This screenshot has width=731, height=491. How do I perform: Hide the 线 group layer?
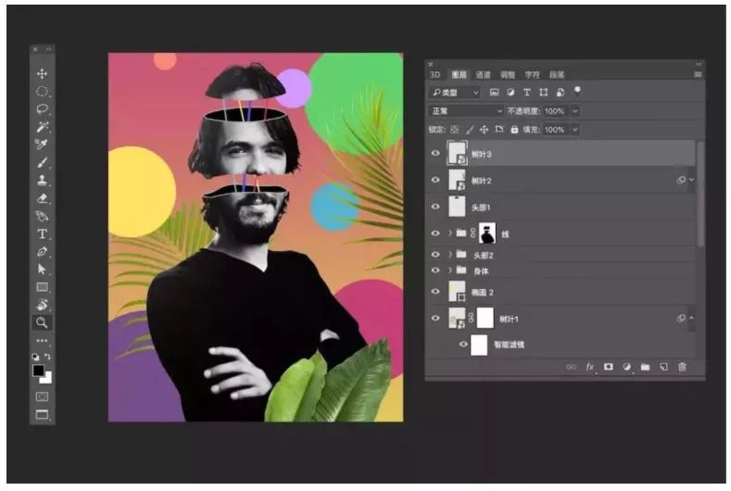(435, 233)
